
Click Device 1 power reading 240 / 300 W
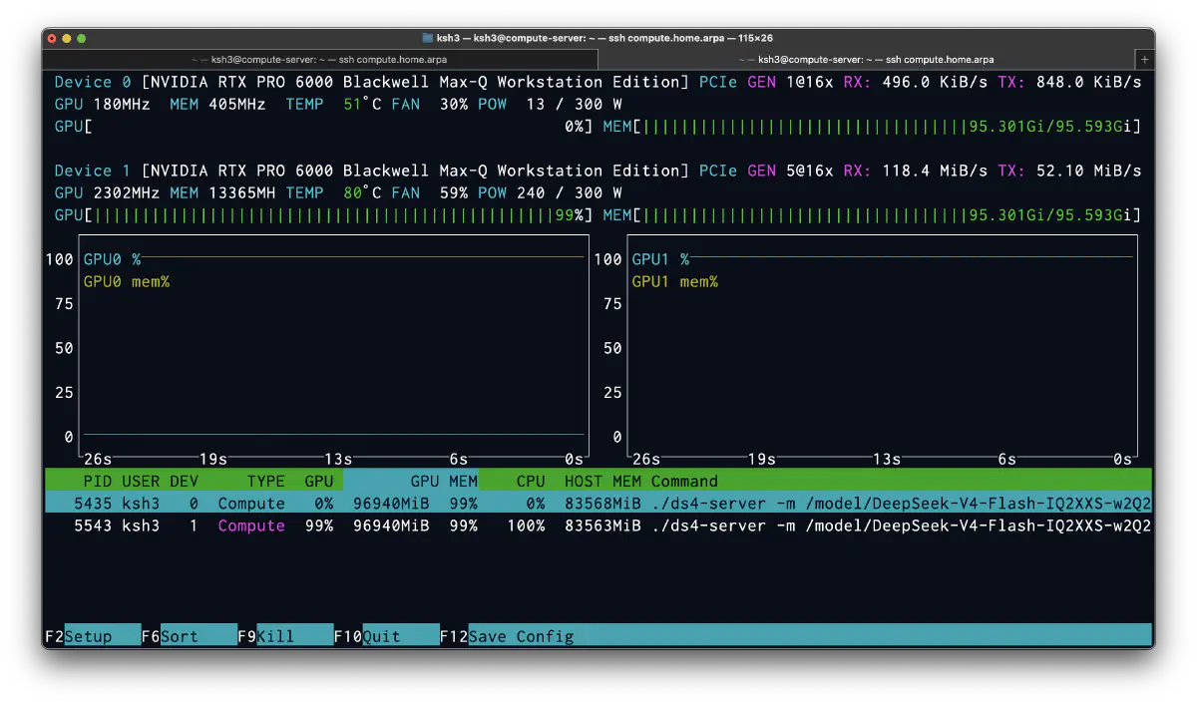click(x=569, y=192)
